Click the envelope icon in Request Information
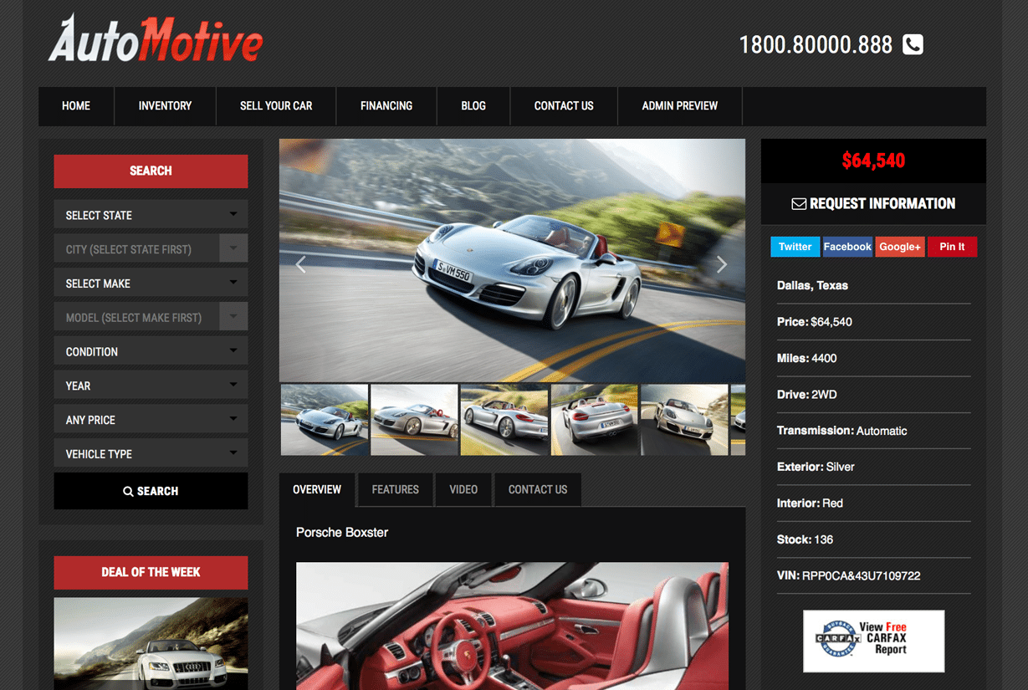Screen dimensions: 1028x690 [799, 204]
